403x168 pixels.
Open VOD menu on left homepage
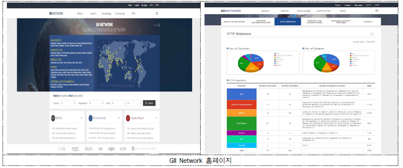(x=133, y=14)
